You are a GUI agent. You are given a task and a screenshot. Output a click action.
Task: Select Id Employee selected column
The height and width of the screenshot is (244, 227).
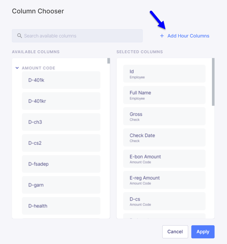click(164, 74)
